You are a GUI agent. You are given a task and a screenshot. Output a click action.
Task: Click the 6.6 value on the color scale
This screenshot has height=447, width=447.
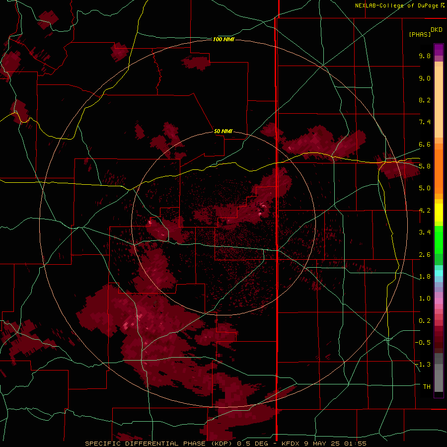point(425,144)
